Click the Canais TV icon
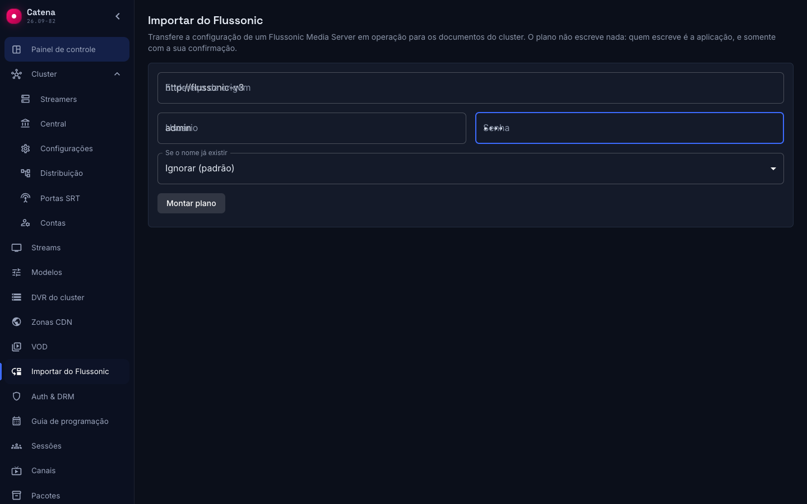 [x=17, y=470]
